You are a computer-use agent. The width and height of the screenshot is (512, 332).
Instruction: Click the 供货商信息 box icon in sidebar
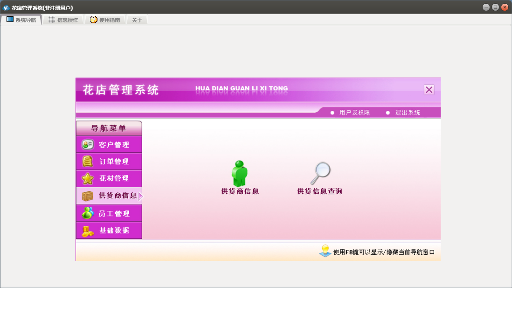88,196
